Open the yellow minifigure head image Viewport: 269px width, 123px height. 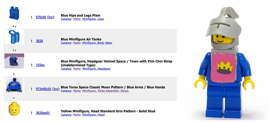[14, 108]
